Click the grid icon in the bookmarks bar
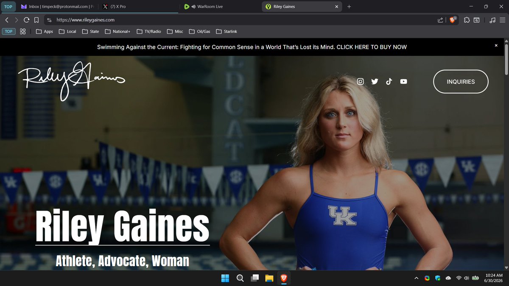The width and height of the screenshot is (509, 286). (23, 31)
